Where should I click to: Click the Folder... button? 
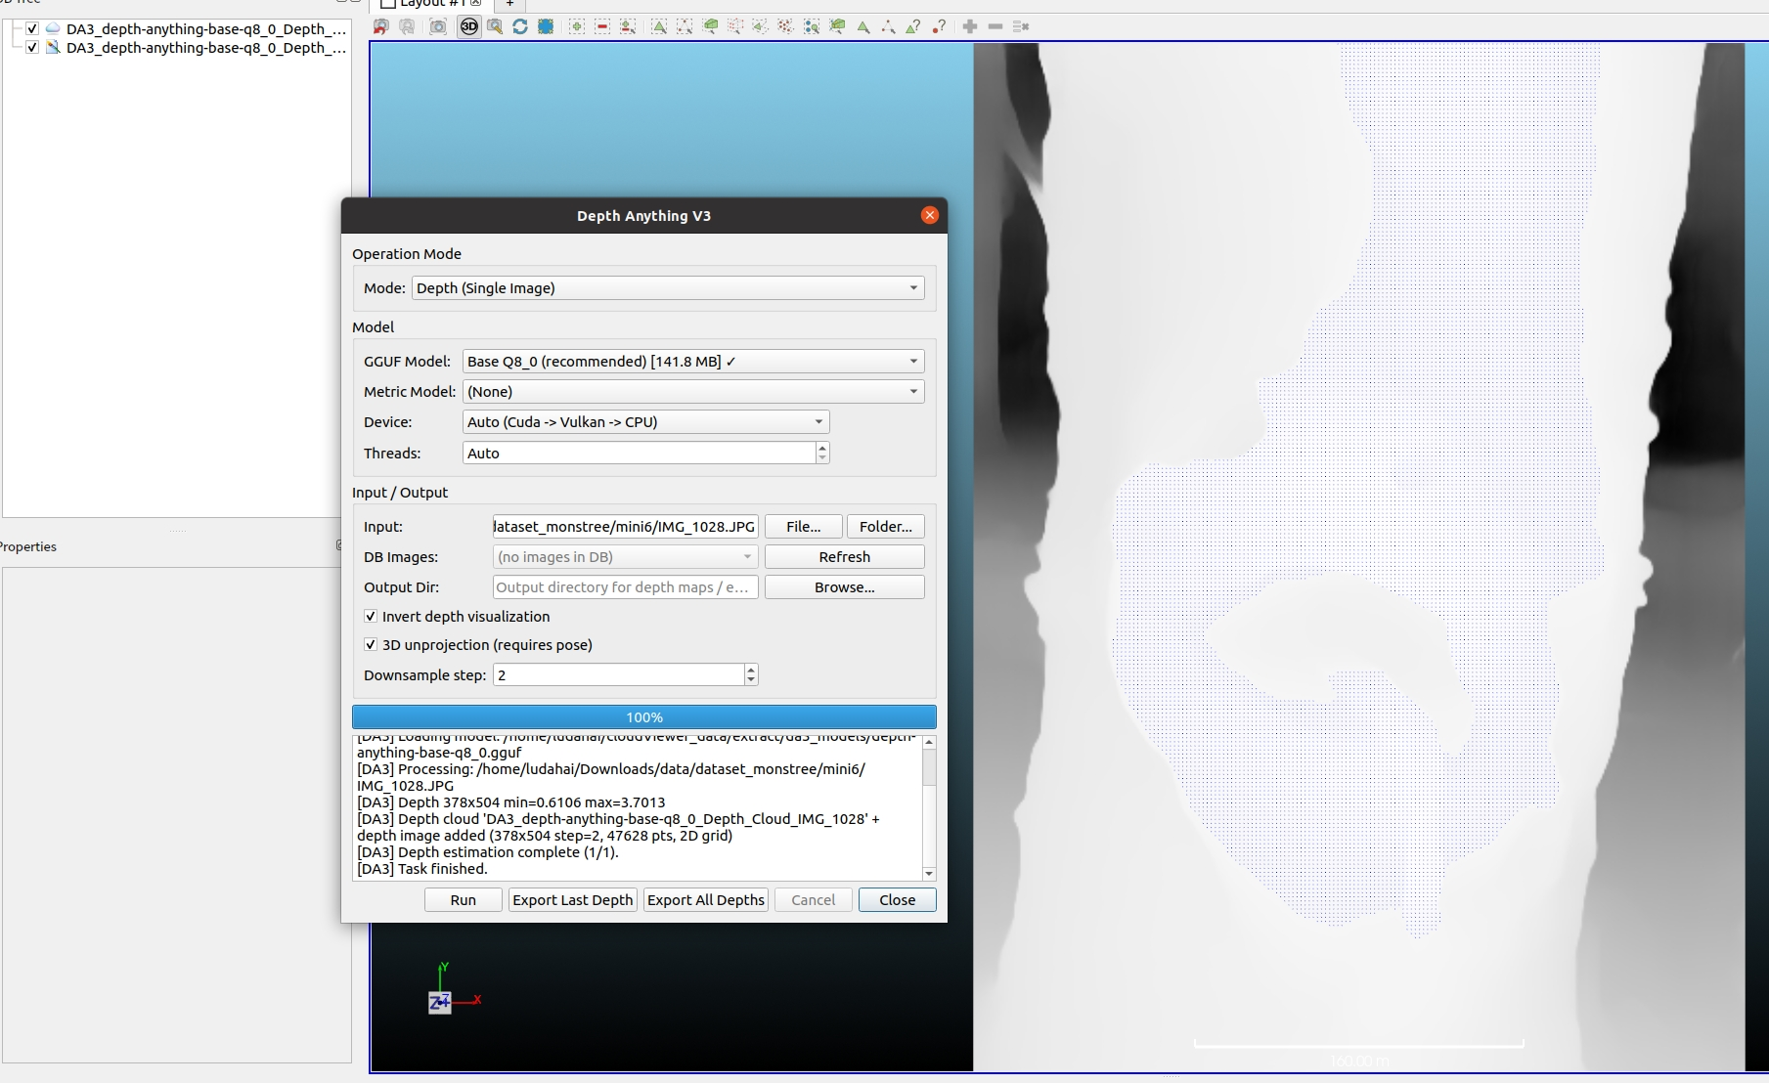[x=886, y=527]
